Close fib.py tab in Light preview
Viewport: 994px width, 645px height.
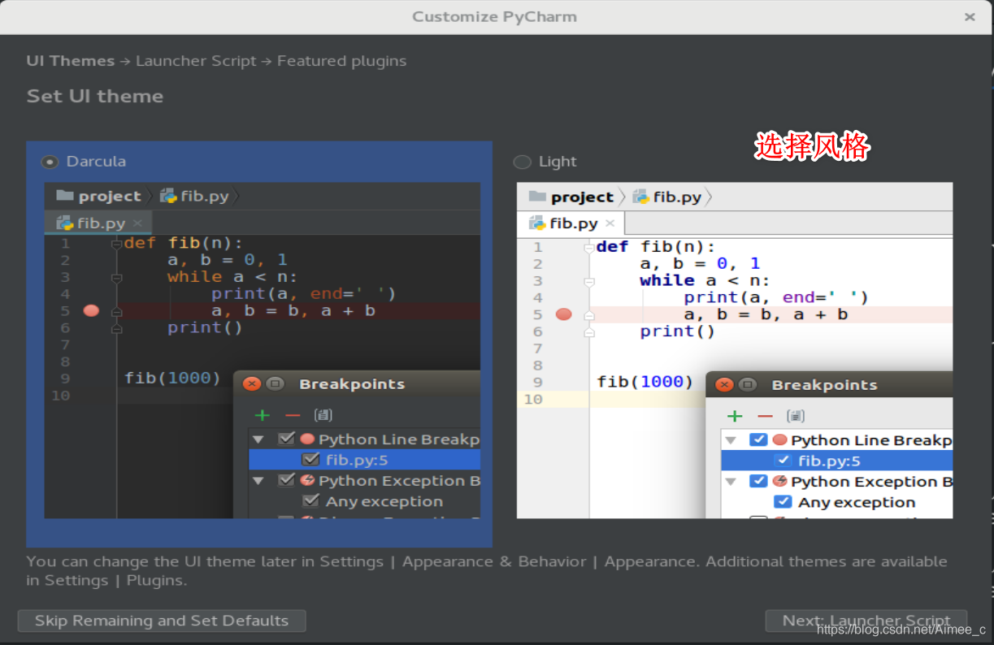(610, 223)
